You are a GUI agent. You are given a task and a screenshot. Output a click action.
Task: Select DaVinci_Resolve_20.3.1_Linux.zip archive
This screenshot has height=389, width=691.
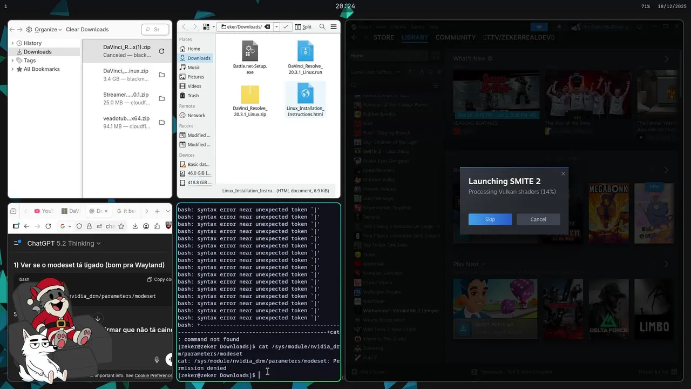tap(250, 100)
